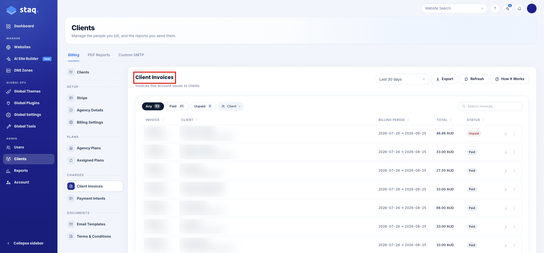This screenshot has height=253, width=544.
Task: Collapse the sidebar
Action: click(26, 243)
